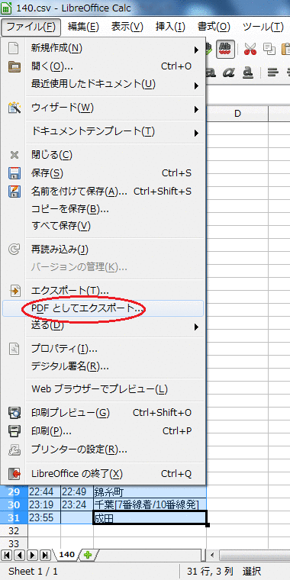Viewport: 290px width, 580px height.
Task: Click the New document icon in menu
Action: (x=14, y=48)
